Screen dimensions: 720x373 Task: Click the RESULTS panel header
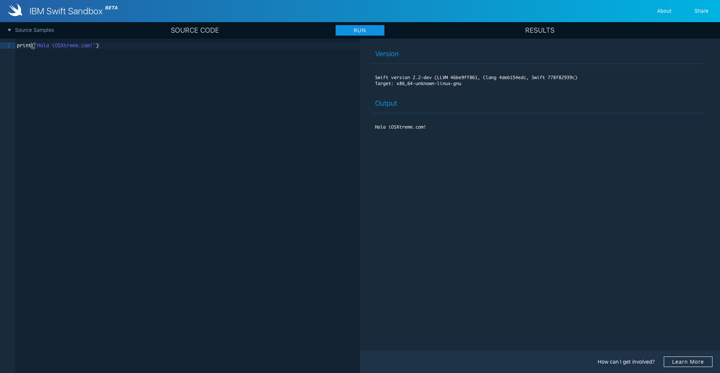coord(540,30)
